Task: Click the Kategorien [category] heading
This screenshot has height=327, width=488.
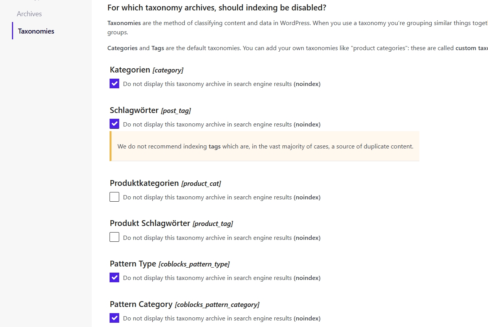Action: tap(146, 70)
